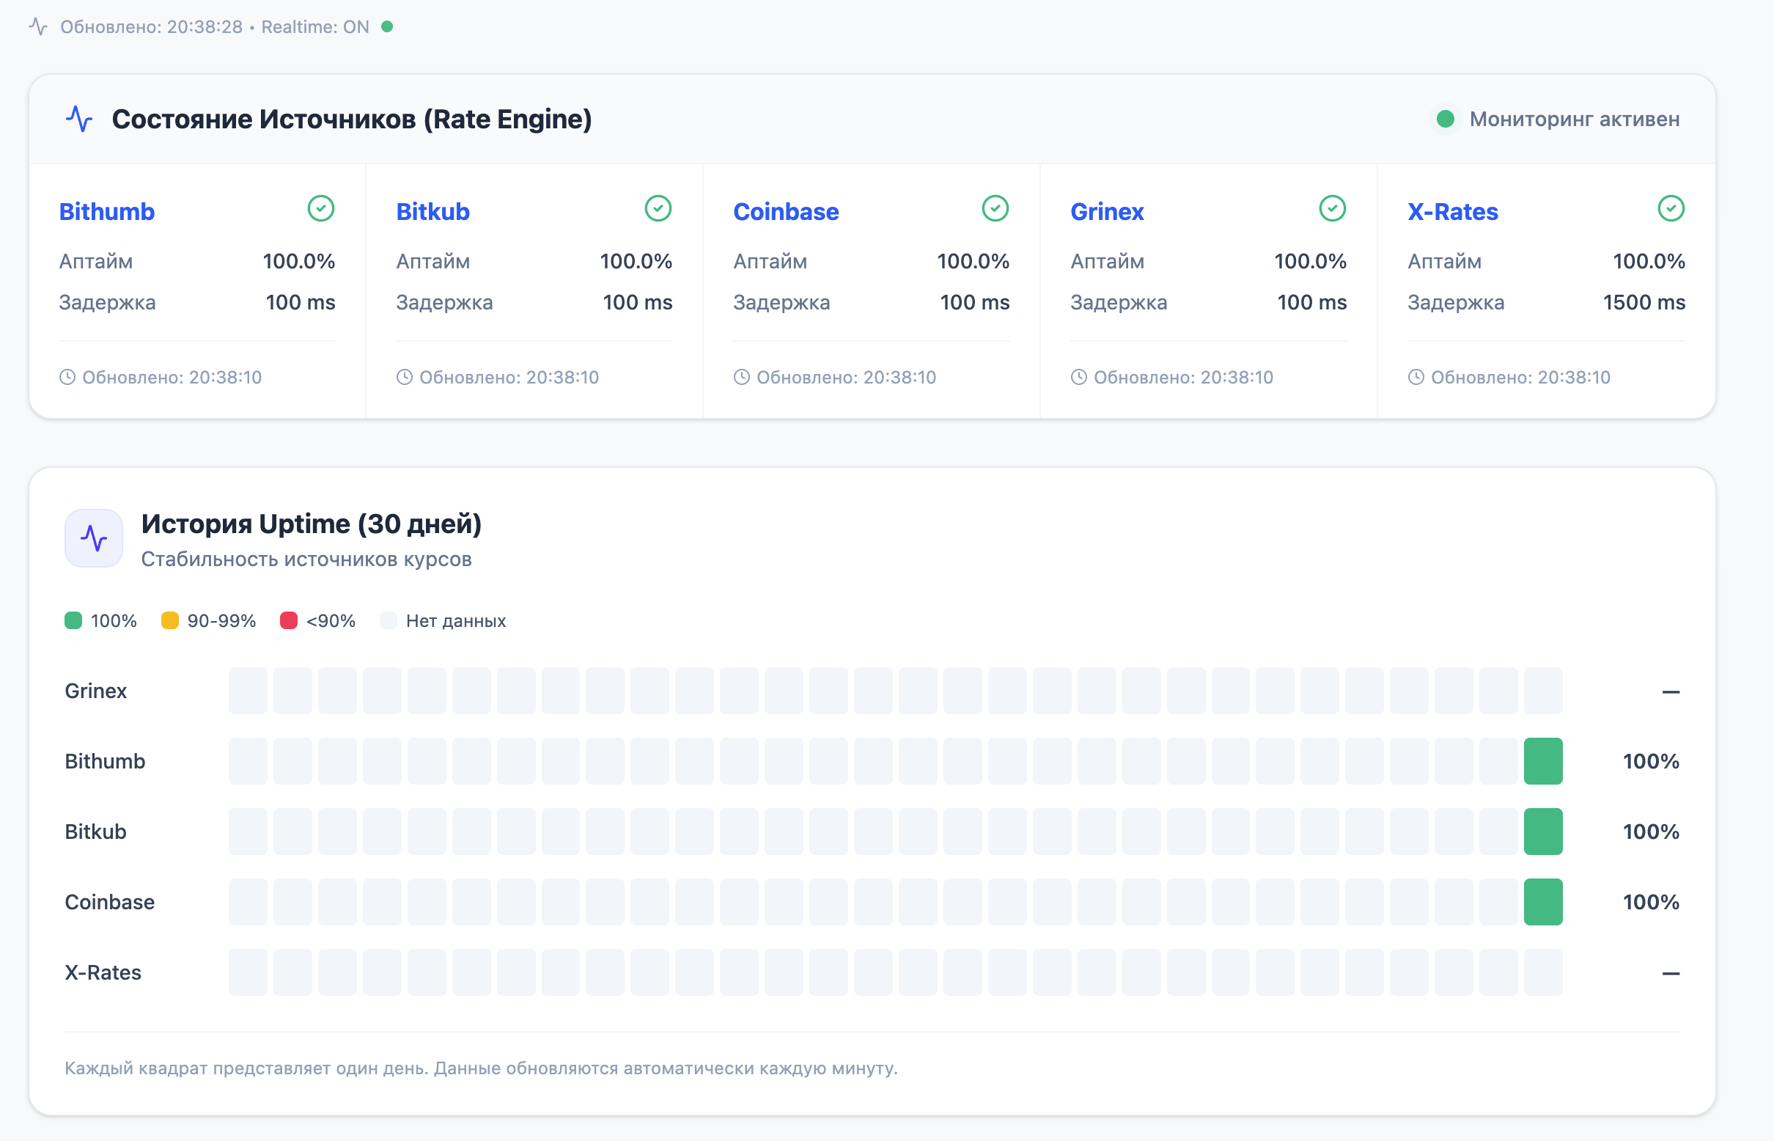Click the Coinbase label in uptime history

pos(110,902)
